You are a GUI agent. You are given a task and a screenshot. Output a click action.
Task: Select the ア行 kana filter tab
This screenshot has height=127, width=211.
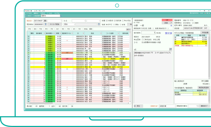click(30, 29)
